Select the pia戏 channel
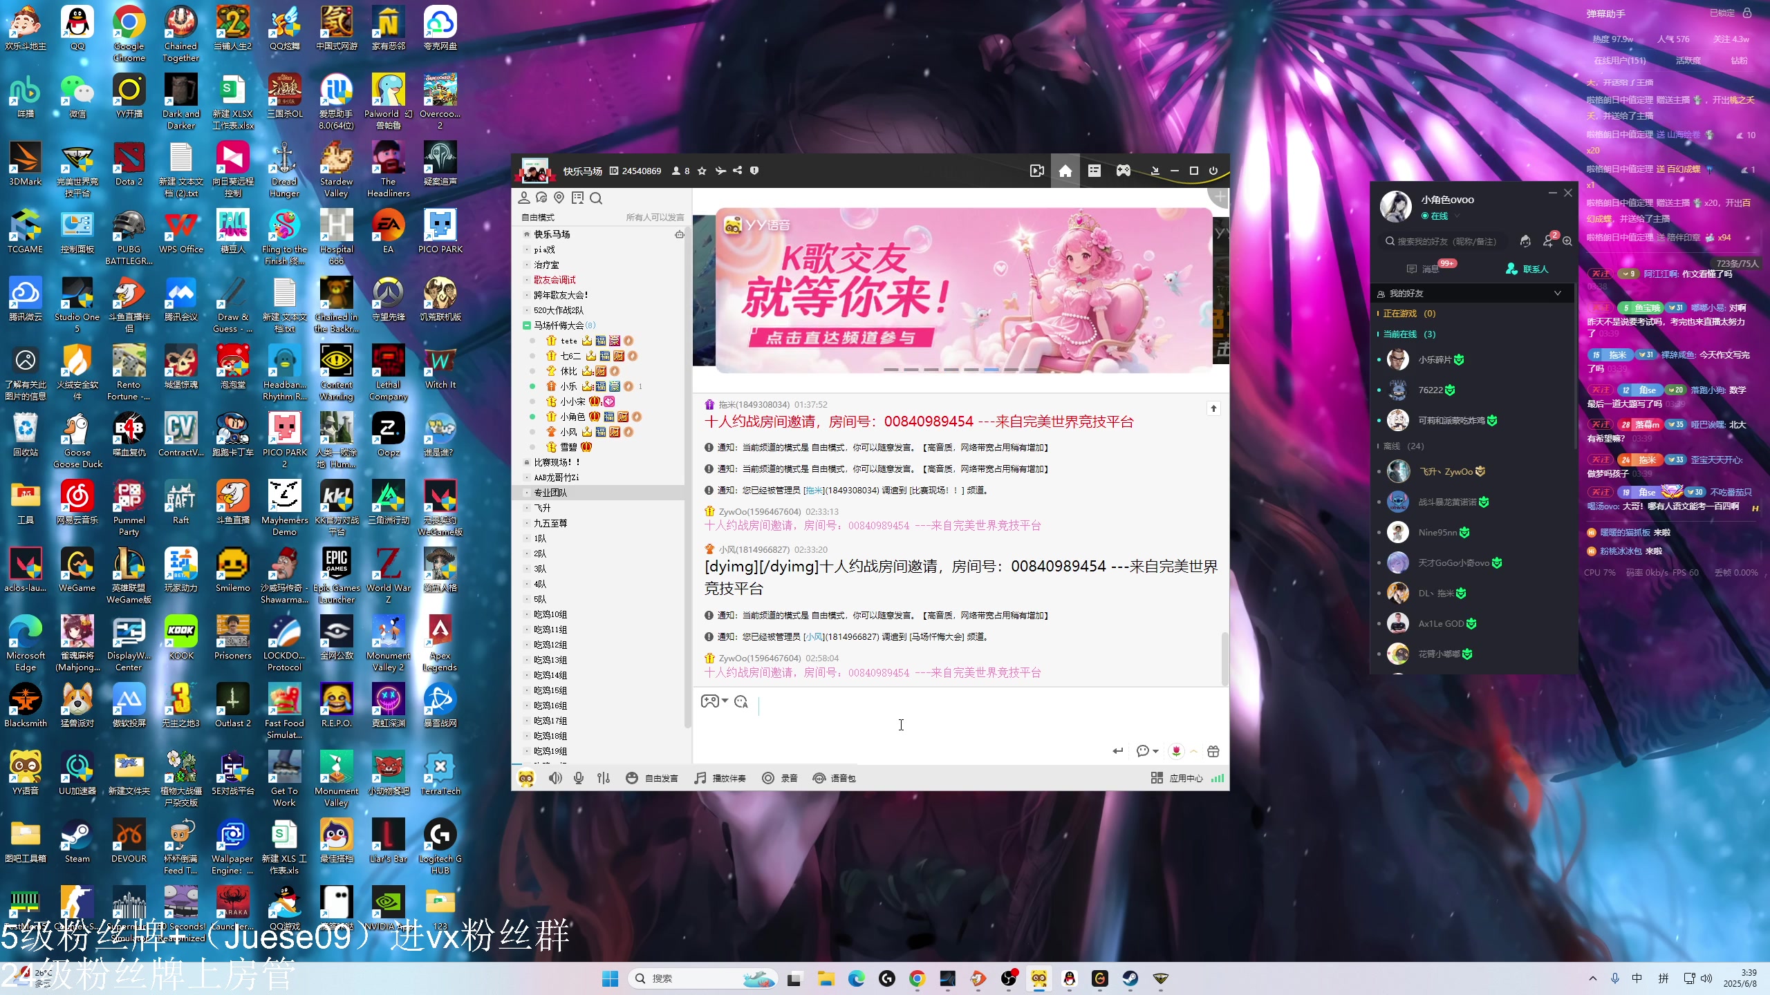The image size is (1770, 995). pos(544,249)
